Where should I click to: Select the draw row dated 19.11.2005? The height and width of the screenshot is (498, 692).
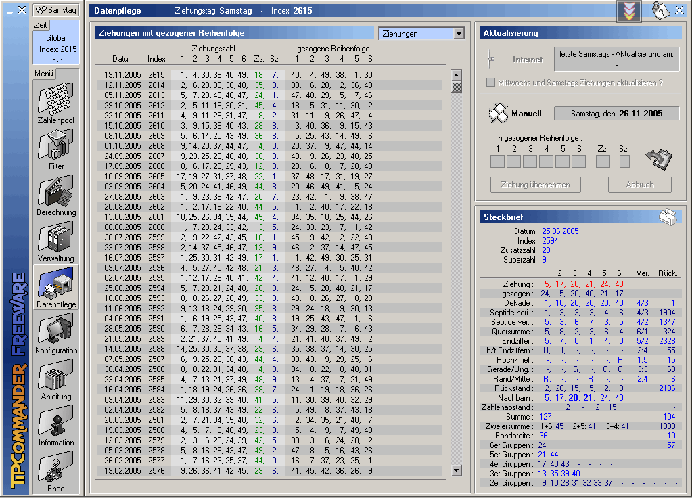point(270,75)
